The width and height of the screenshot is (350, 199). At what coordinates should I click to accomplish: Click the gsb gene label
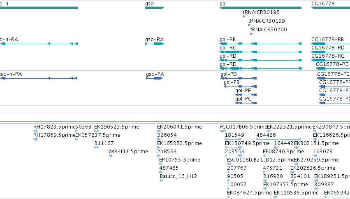[x=149, y=4]
